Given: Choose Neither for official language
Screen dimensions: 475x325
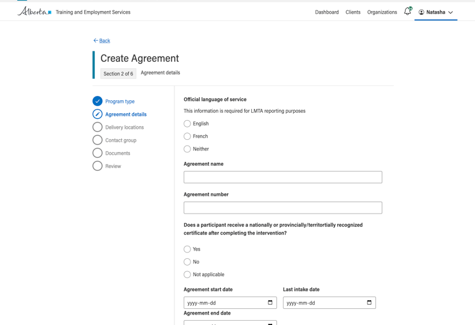Looking at the screenshot, I should coord(187,149).
